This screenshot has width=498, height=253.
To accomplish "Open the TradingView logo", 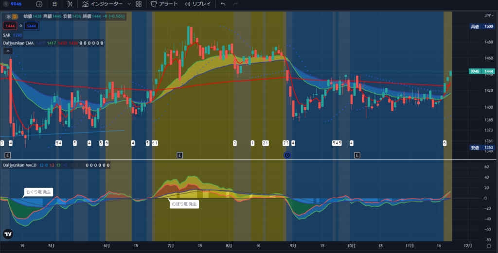I will pos(8,234).
